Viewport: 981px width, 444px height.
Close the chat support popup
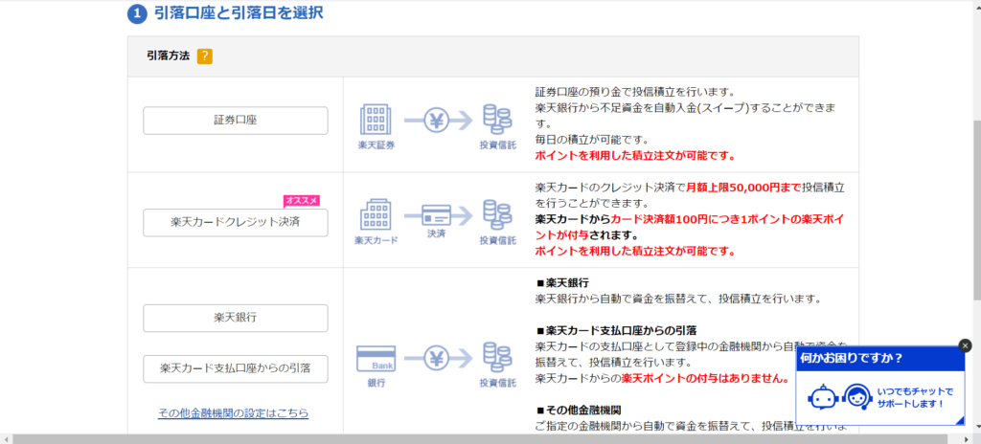coord(965,345)
